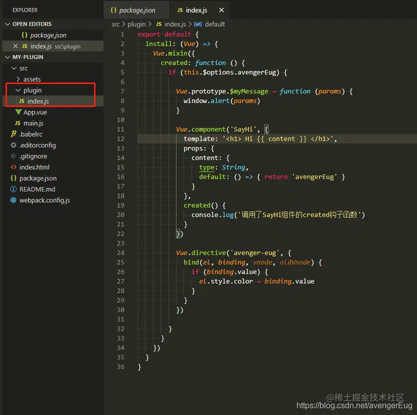The height and width of the screenshot is (415, 417).
Task: Click 'el.style.color = binding.value' on line 27
Action: 256,281
